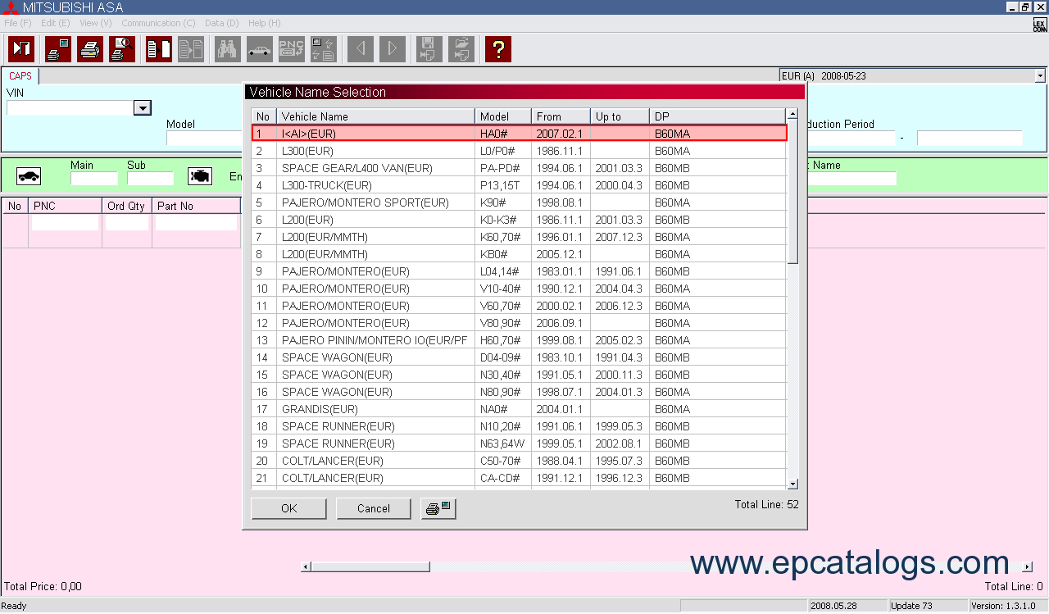Select SPACE GEAR/L400 VAN(EUR) row

pyautogui.click(x=519, y=168)
